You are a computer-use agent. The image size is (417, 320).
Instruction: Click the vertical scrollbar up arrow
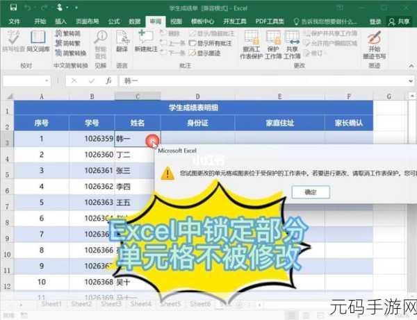pyautogui.click(x=412, y=95)
